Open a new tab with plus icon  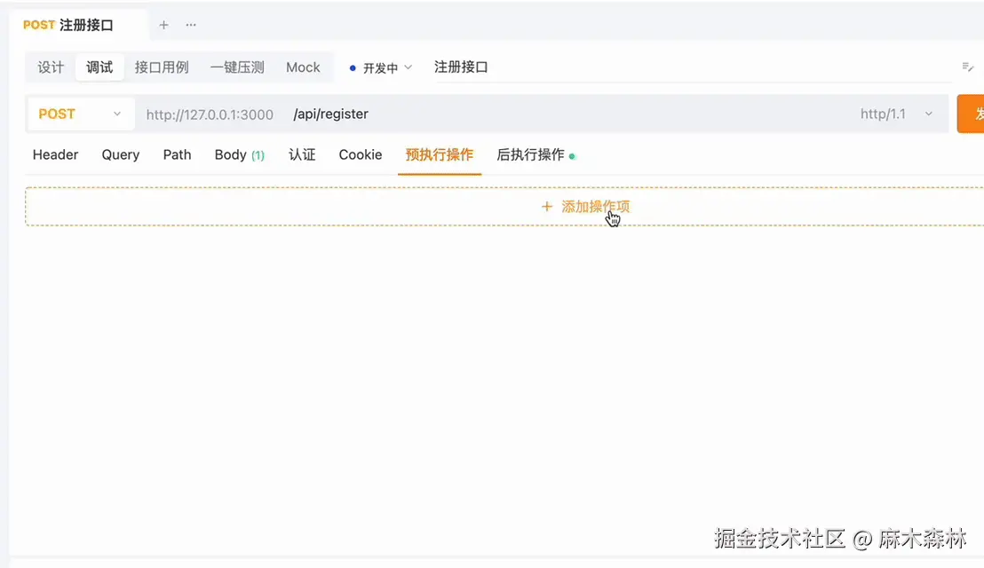pyautogui.click(x=163, y=25)
